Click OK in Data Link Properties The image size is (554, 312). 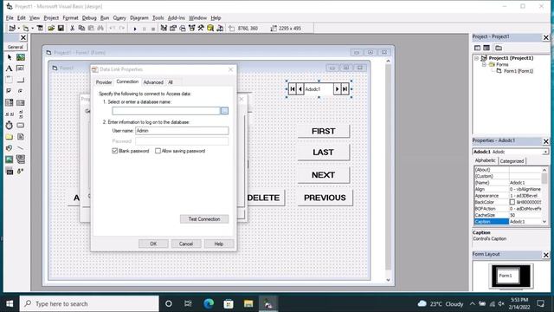tap(153, 244)
